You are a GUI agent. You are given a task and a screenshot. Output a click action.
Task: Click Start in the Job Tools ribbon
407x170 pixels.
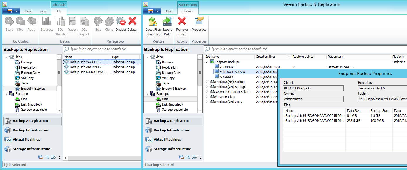tap(9, 24)
